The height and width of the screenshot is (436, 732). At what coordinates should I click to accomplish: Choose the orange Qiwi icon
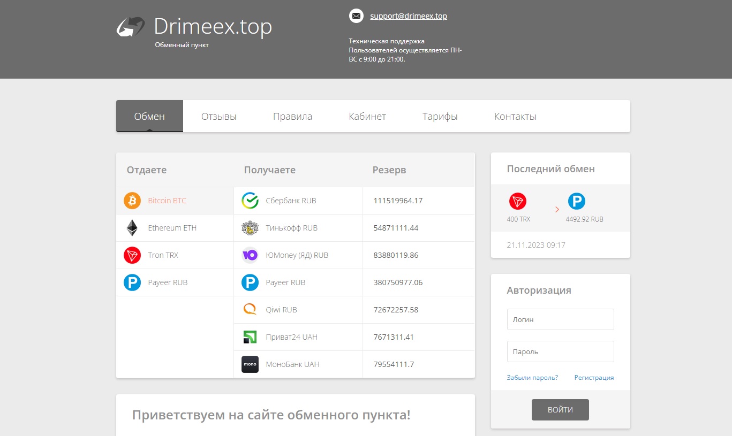point(250,310)
